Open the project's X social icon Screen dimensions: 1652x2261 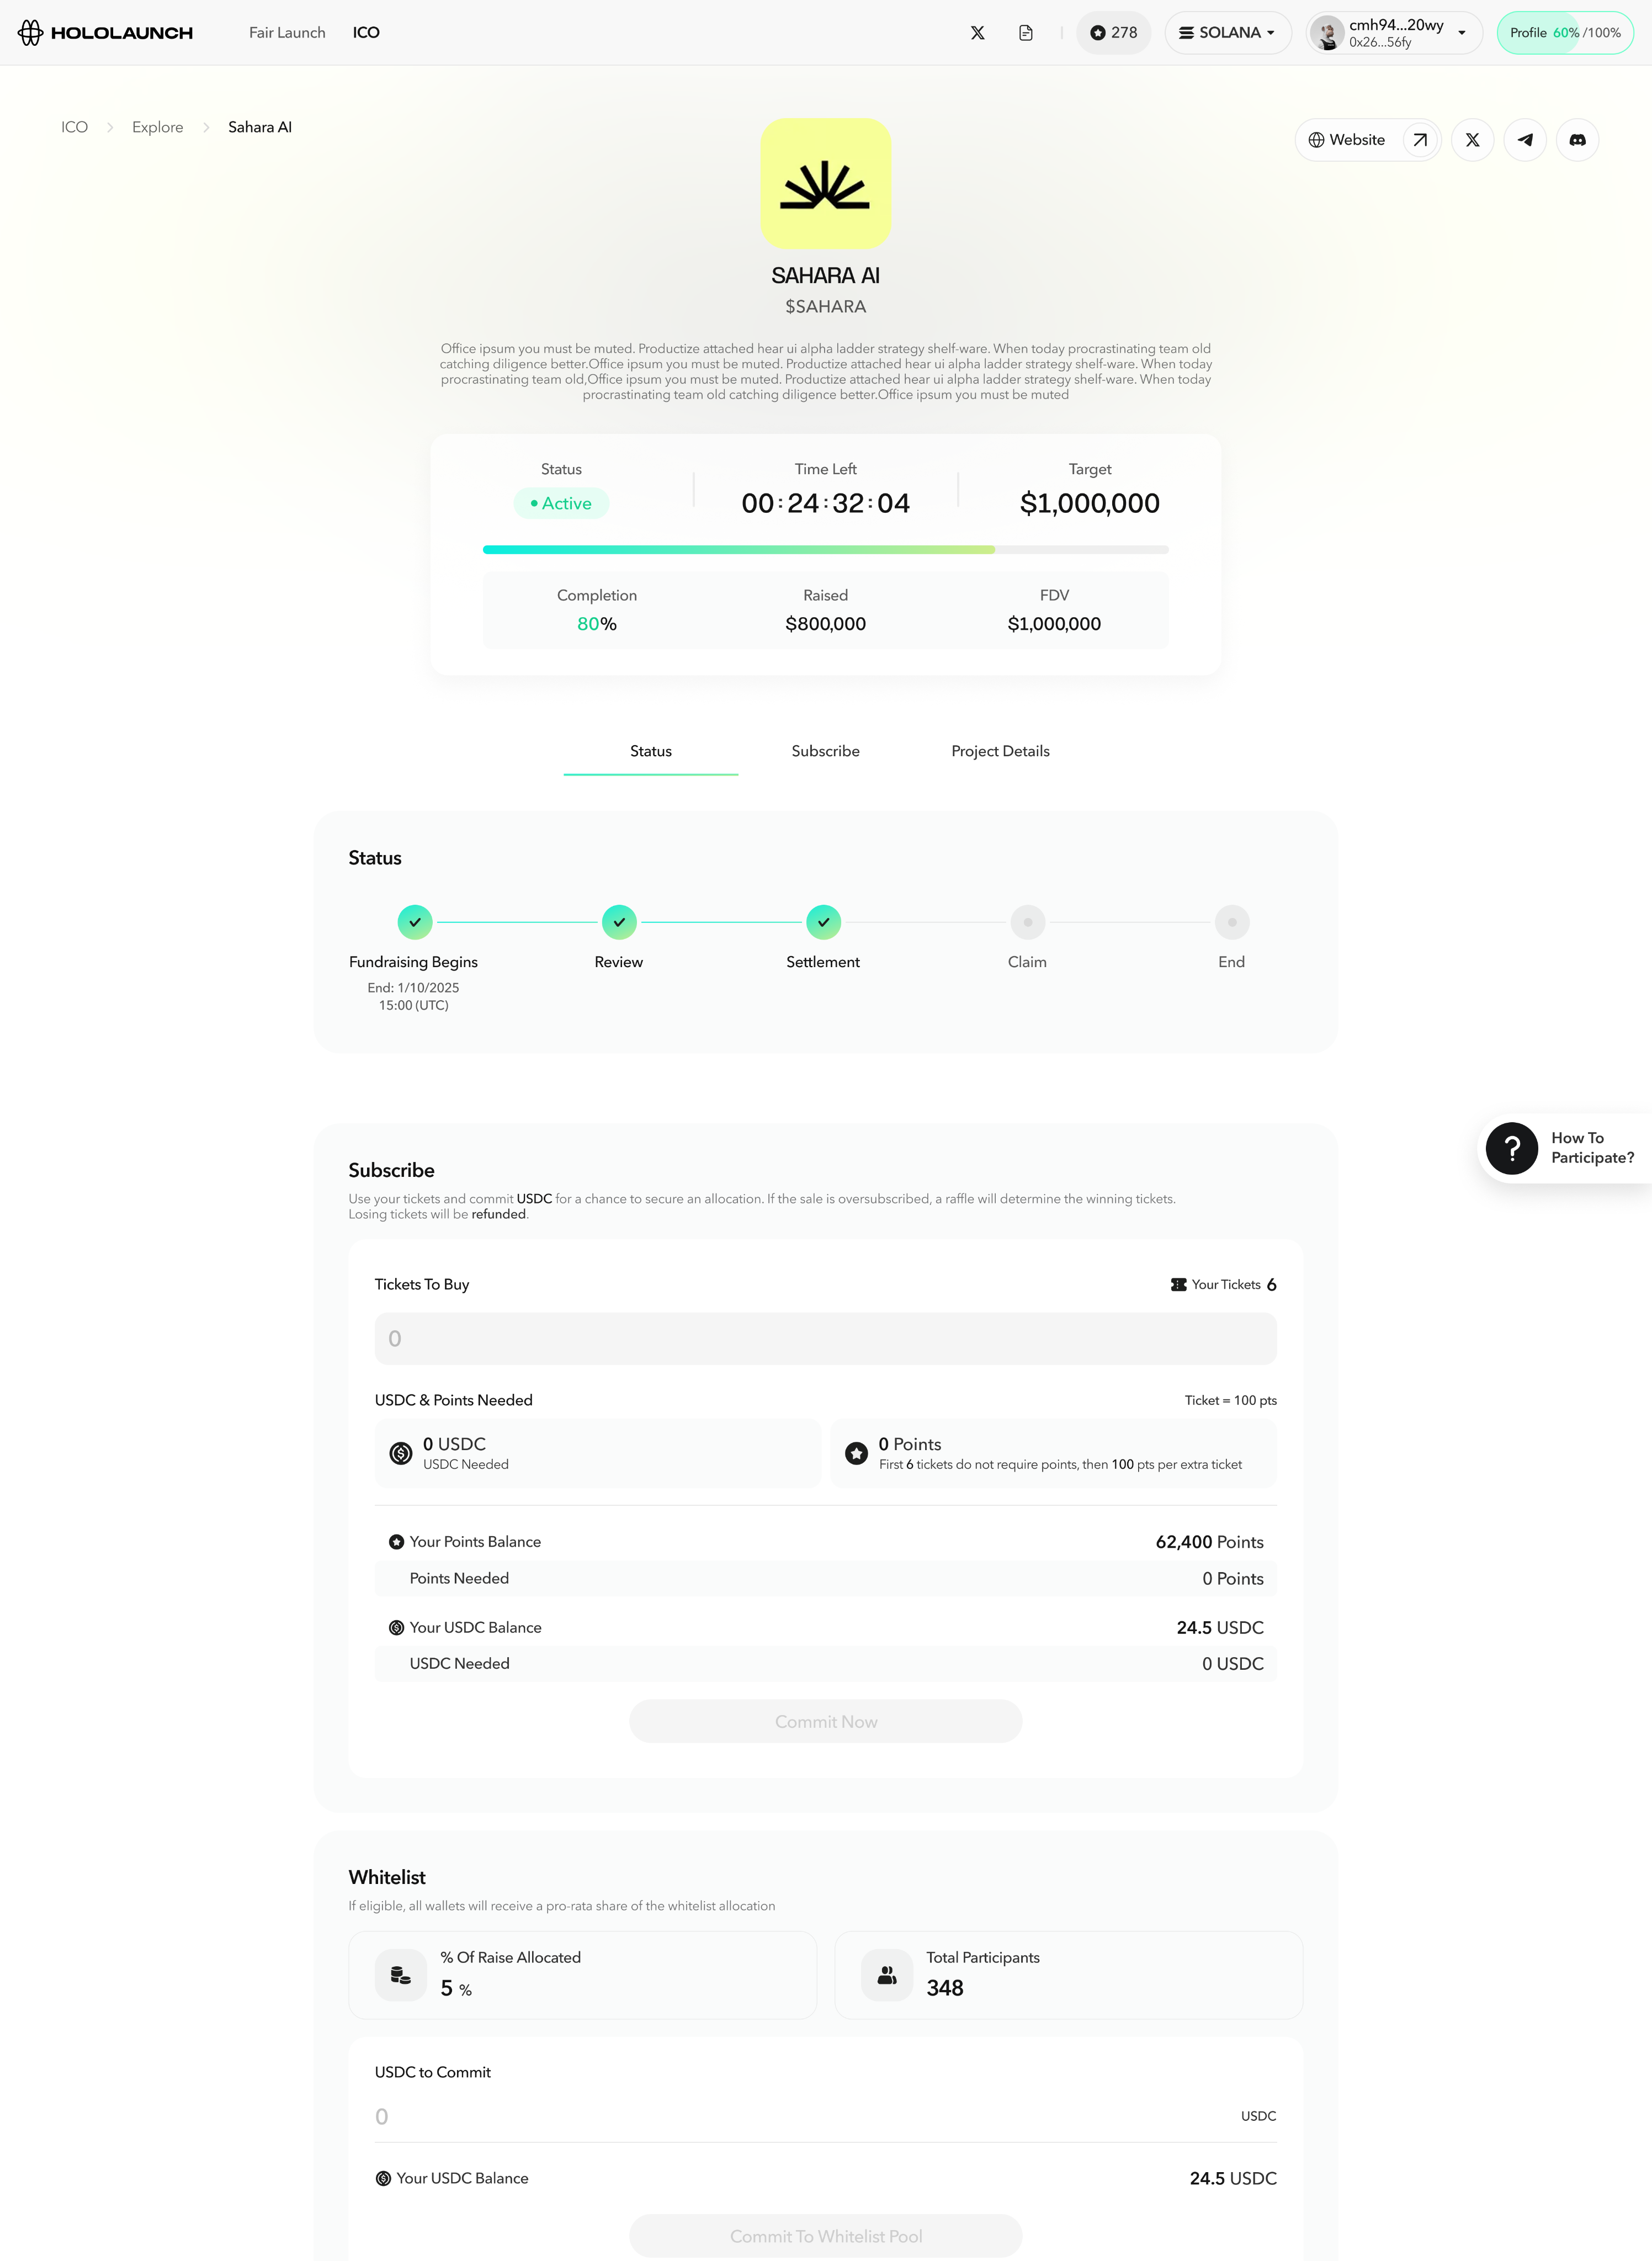point(1472,140)
